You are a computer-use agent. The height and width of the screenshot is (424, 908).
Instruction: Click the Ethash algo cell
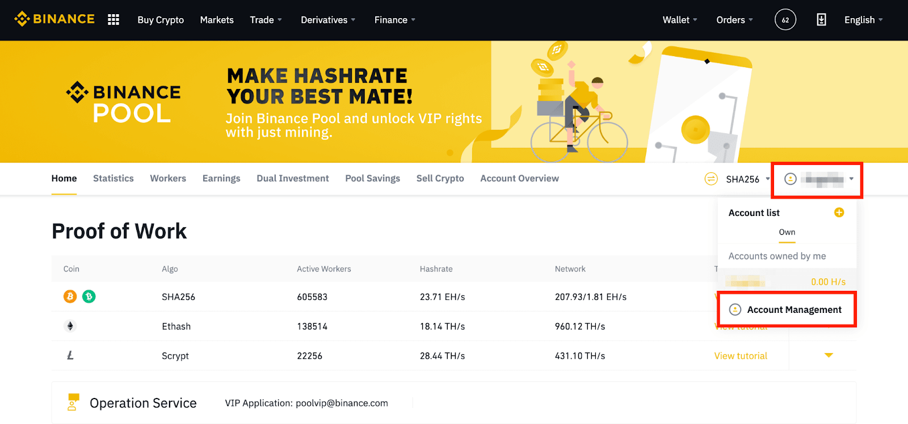176,327
